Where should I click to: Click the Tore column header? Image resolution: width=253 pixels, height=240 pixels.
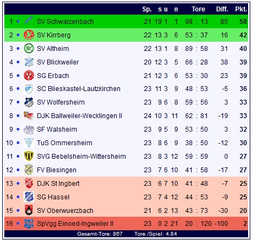198,9
